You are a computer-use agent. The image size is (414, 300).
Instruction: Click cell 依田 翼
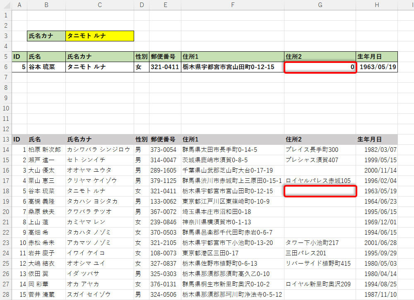point(46,274)
